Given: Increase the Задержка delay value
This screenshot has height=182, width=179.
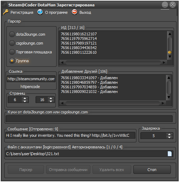Looking at the screenshot, I should 169,134.
